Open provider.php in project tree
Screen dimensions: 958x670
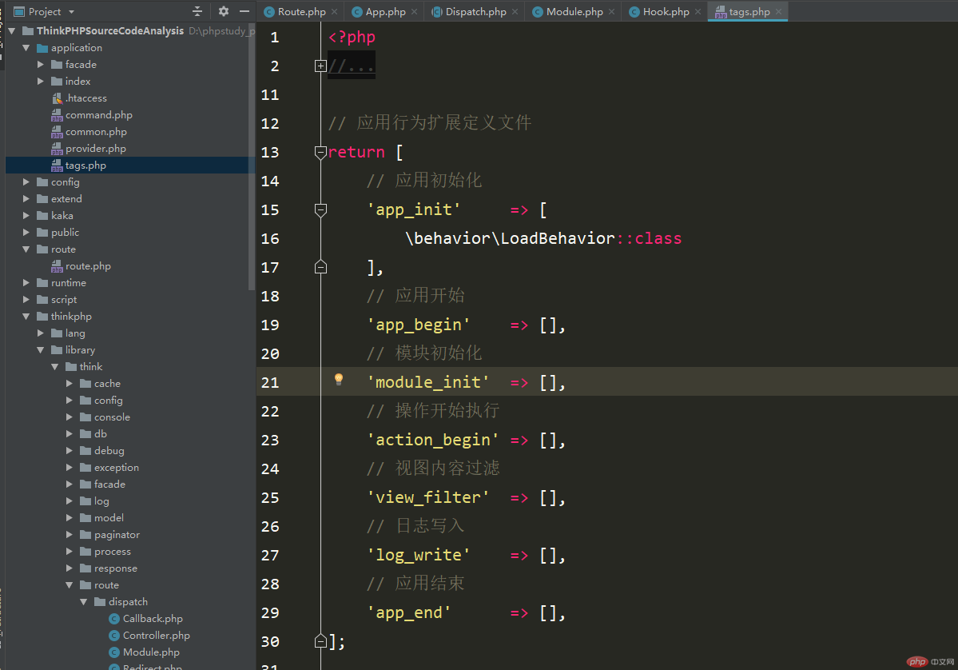(x=96, y=149)
